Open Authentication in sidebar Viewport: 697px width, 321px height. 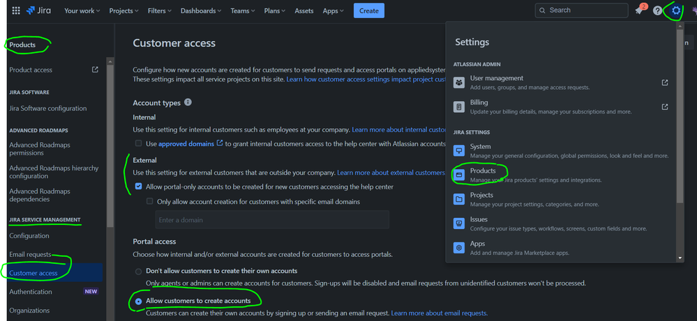[x=31, y=292]
